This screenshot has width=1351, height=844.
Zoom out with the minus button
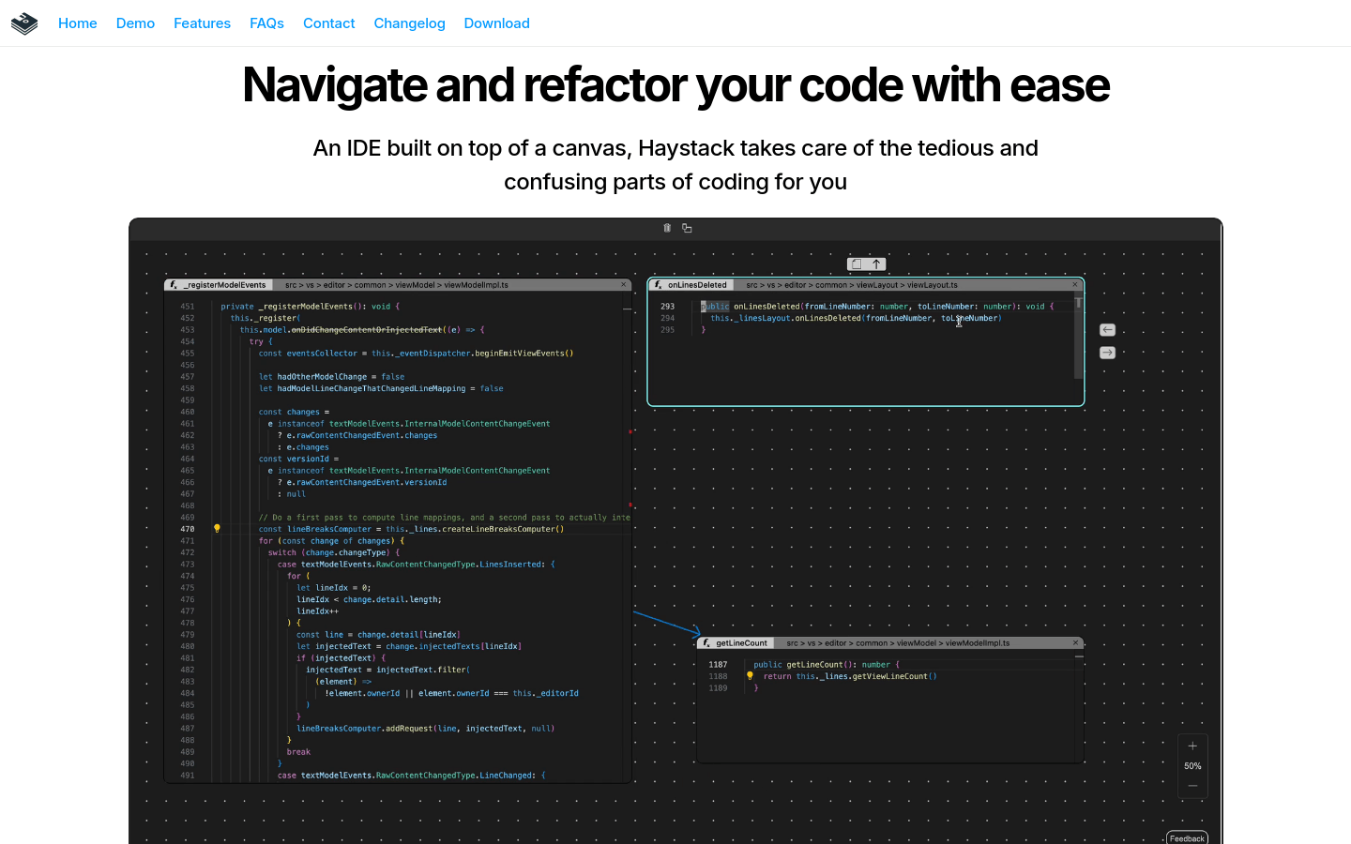pos(1192,786)
